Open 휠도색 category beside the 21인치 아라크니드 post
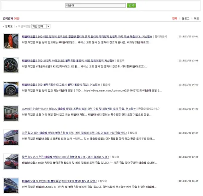 coord(121,61)
